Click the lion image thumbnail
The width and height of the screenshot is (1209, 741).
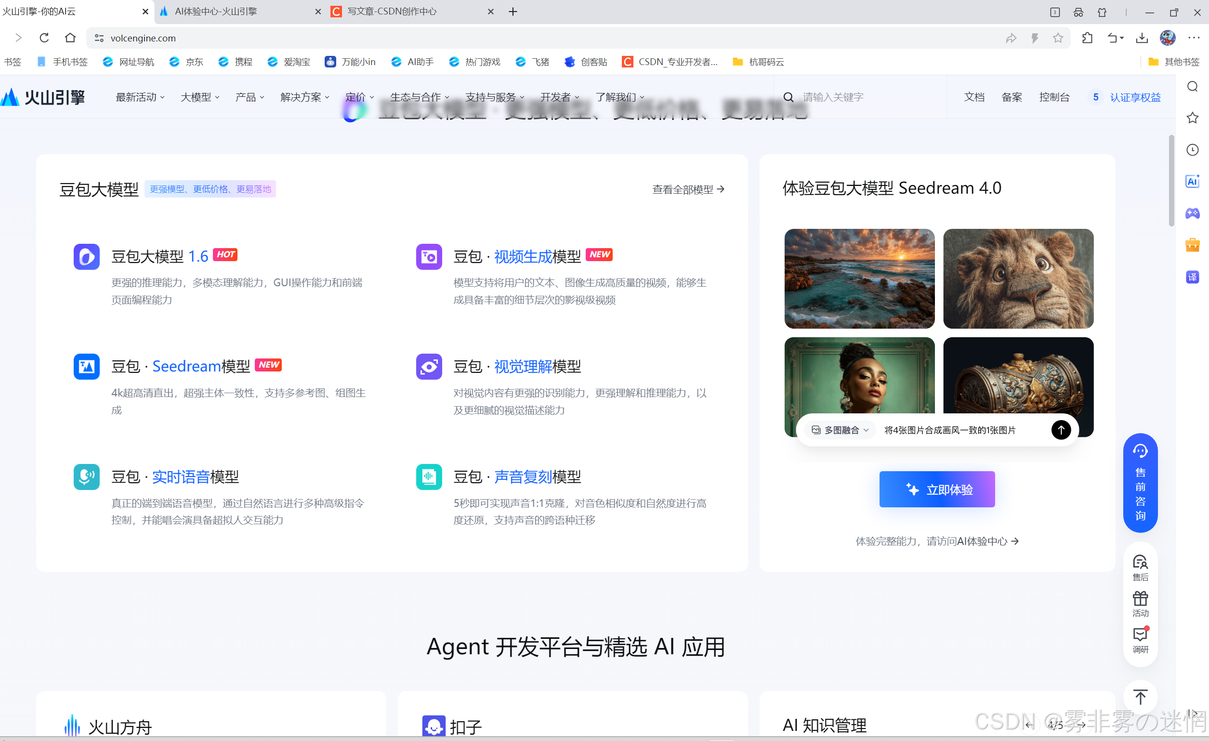[1018, 278]
